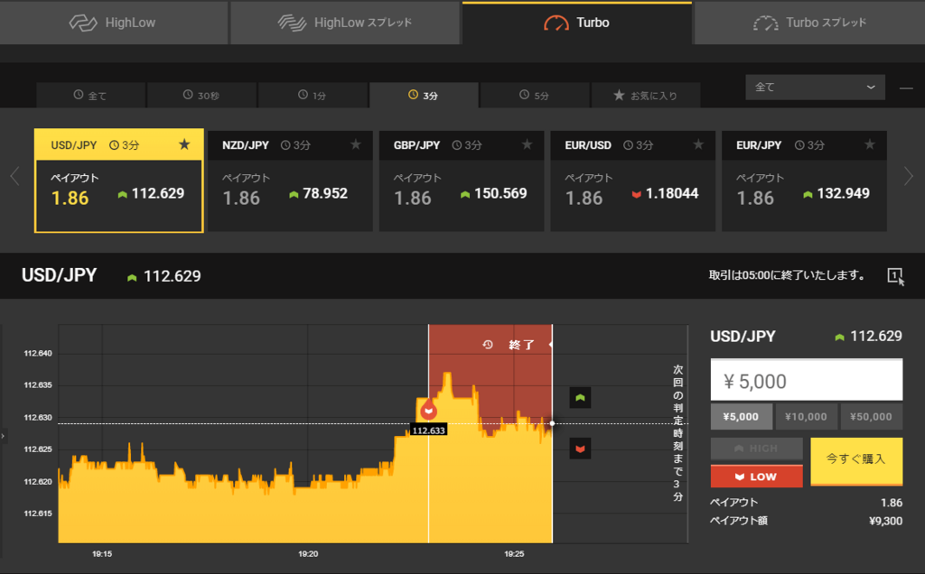
Task: Expand the next assets with the right chevron
Action: click(911, 177)
